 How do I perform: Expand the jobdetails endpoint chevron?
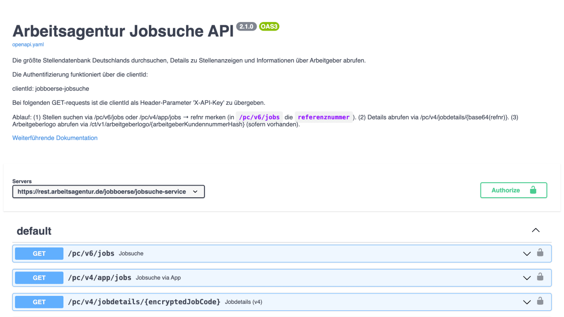coord(527,302)
